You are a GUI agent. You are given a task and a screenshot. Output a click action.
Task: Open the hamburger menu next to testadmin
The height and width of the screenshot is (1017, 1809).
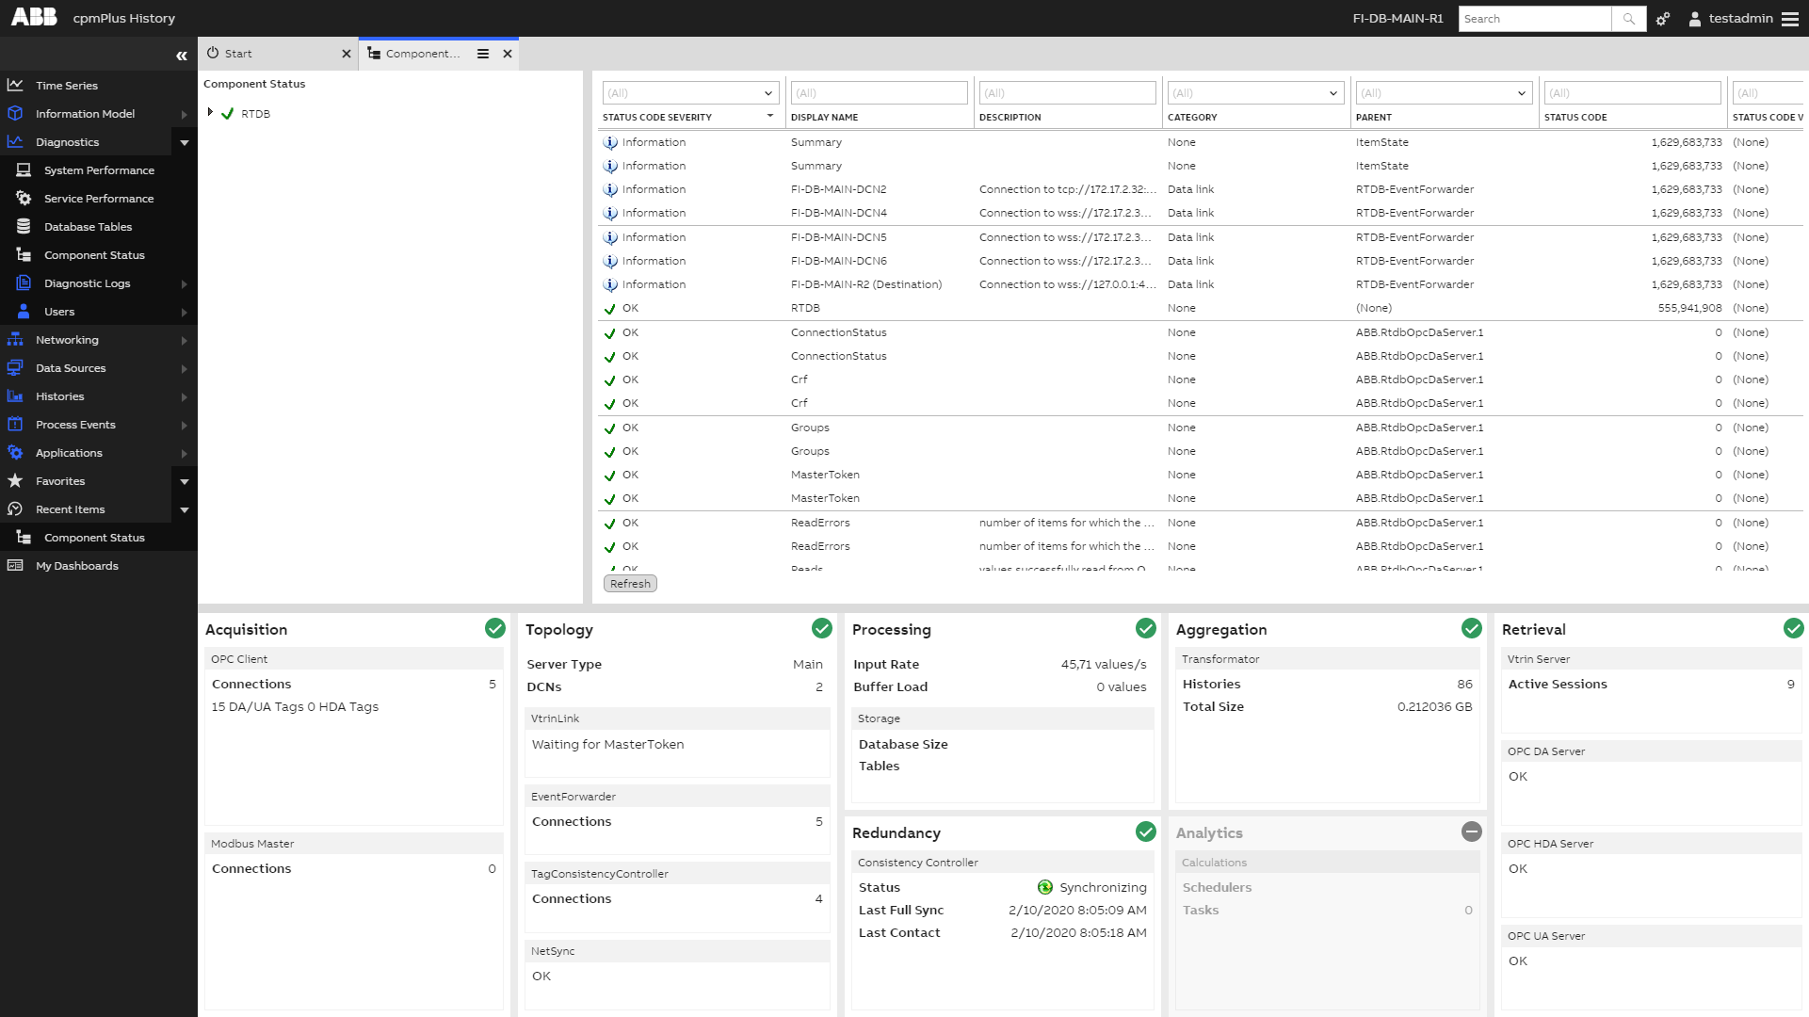point(1789,19)
